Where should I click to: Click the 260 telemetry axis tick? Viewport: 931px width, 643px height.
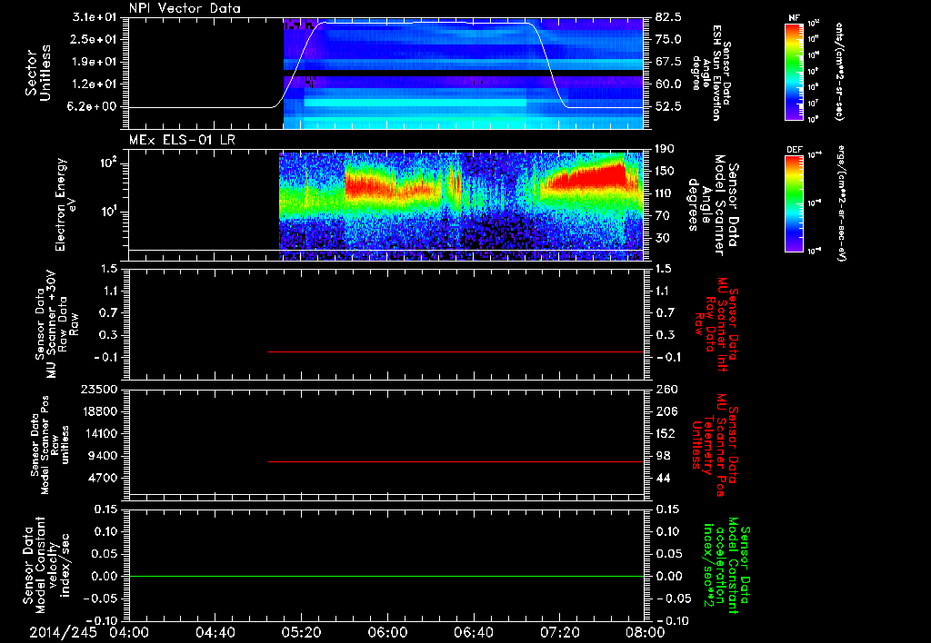point(666,389)
